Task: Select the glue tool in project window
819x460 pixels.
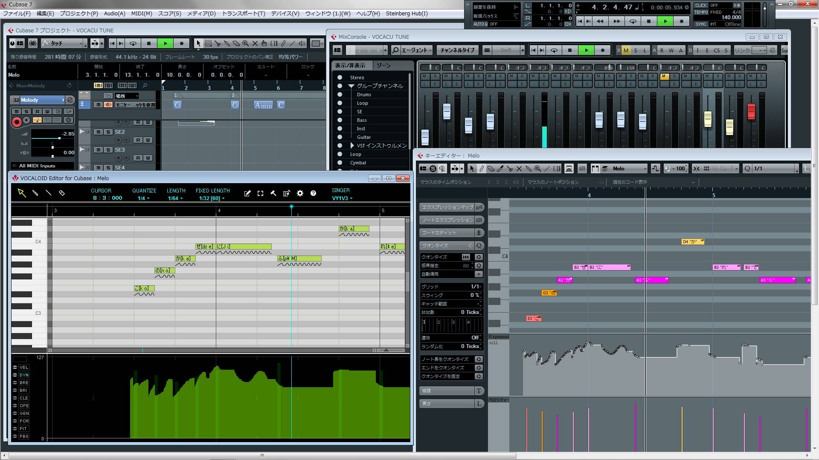Action: pos(227,43)
